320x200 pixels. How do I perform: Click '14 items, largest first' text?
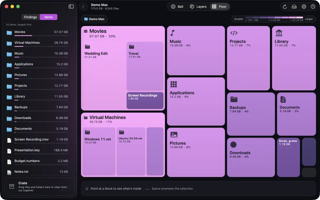[19, 24]
